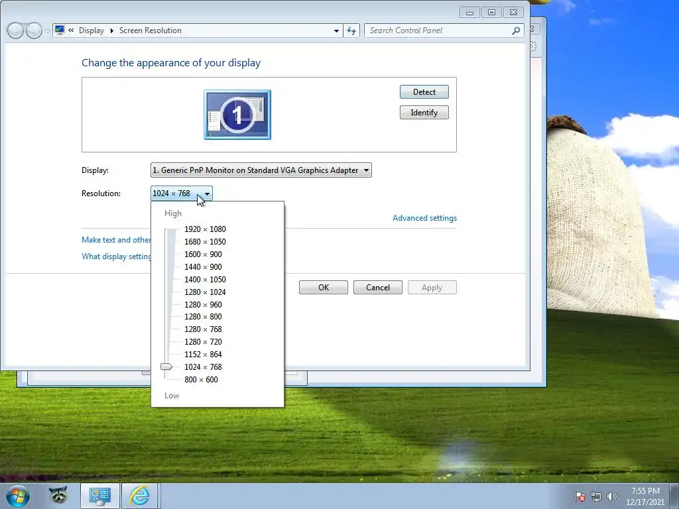Open the Display monitor dropdown
Viewport: 679px width, 509px height.
pyautogui.click(x=261, y=170)
